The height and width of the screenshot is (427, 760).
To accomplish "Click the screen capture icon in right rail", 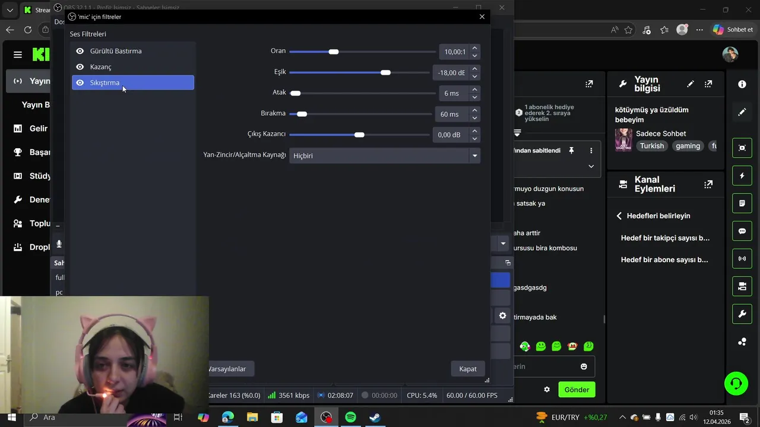I will (x=742, y=148).
